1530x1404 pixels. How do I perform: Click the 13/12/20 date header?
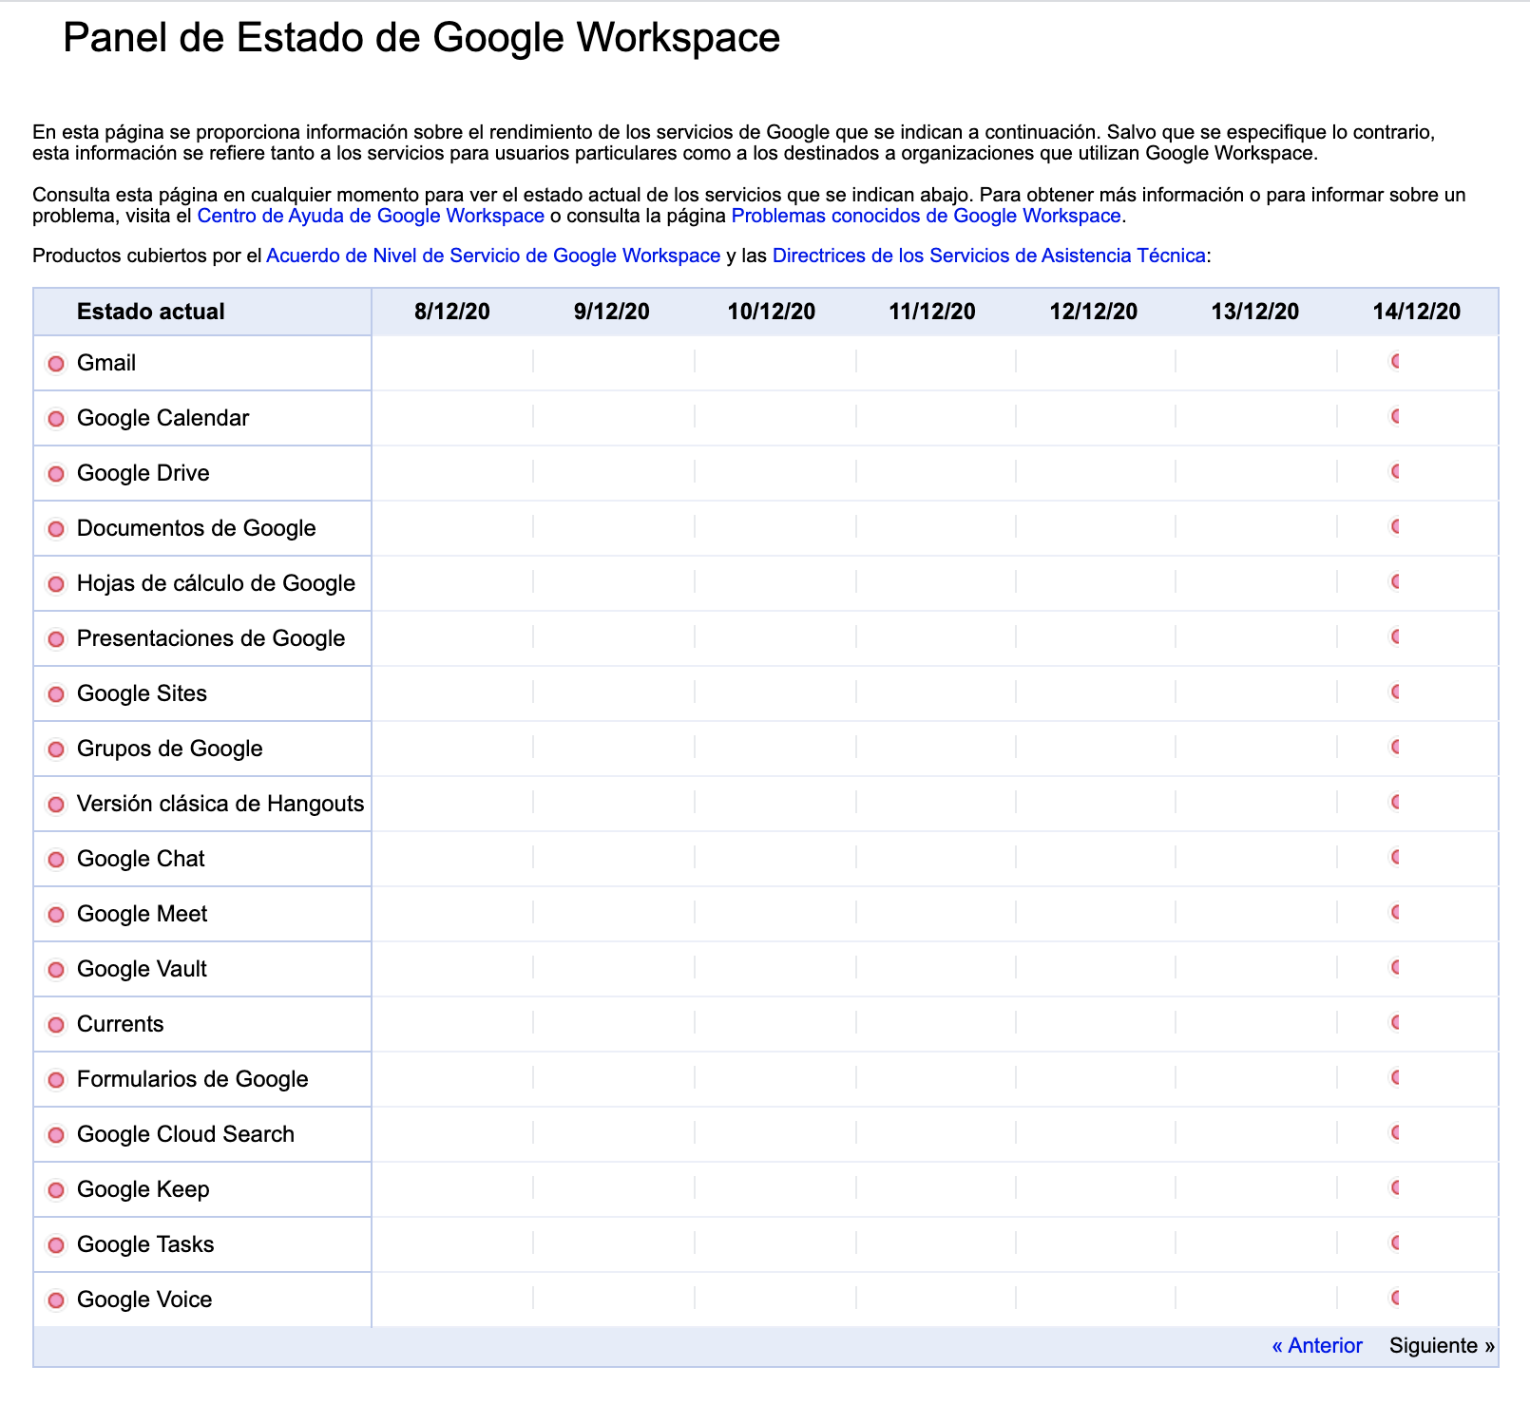pos(1255,312)
